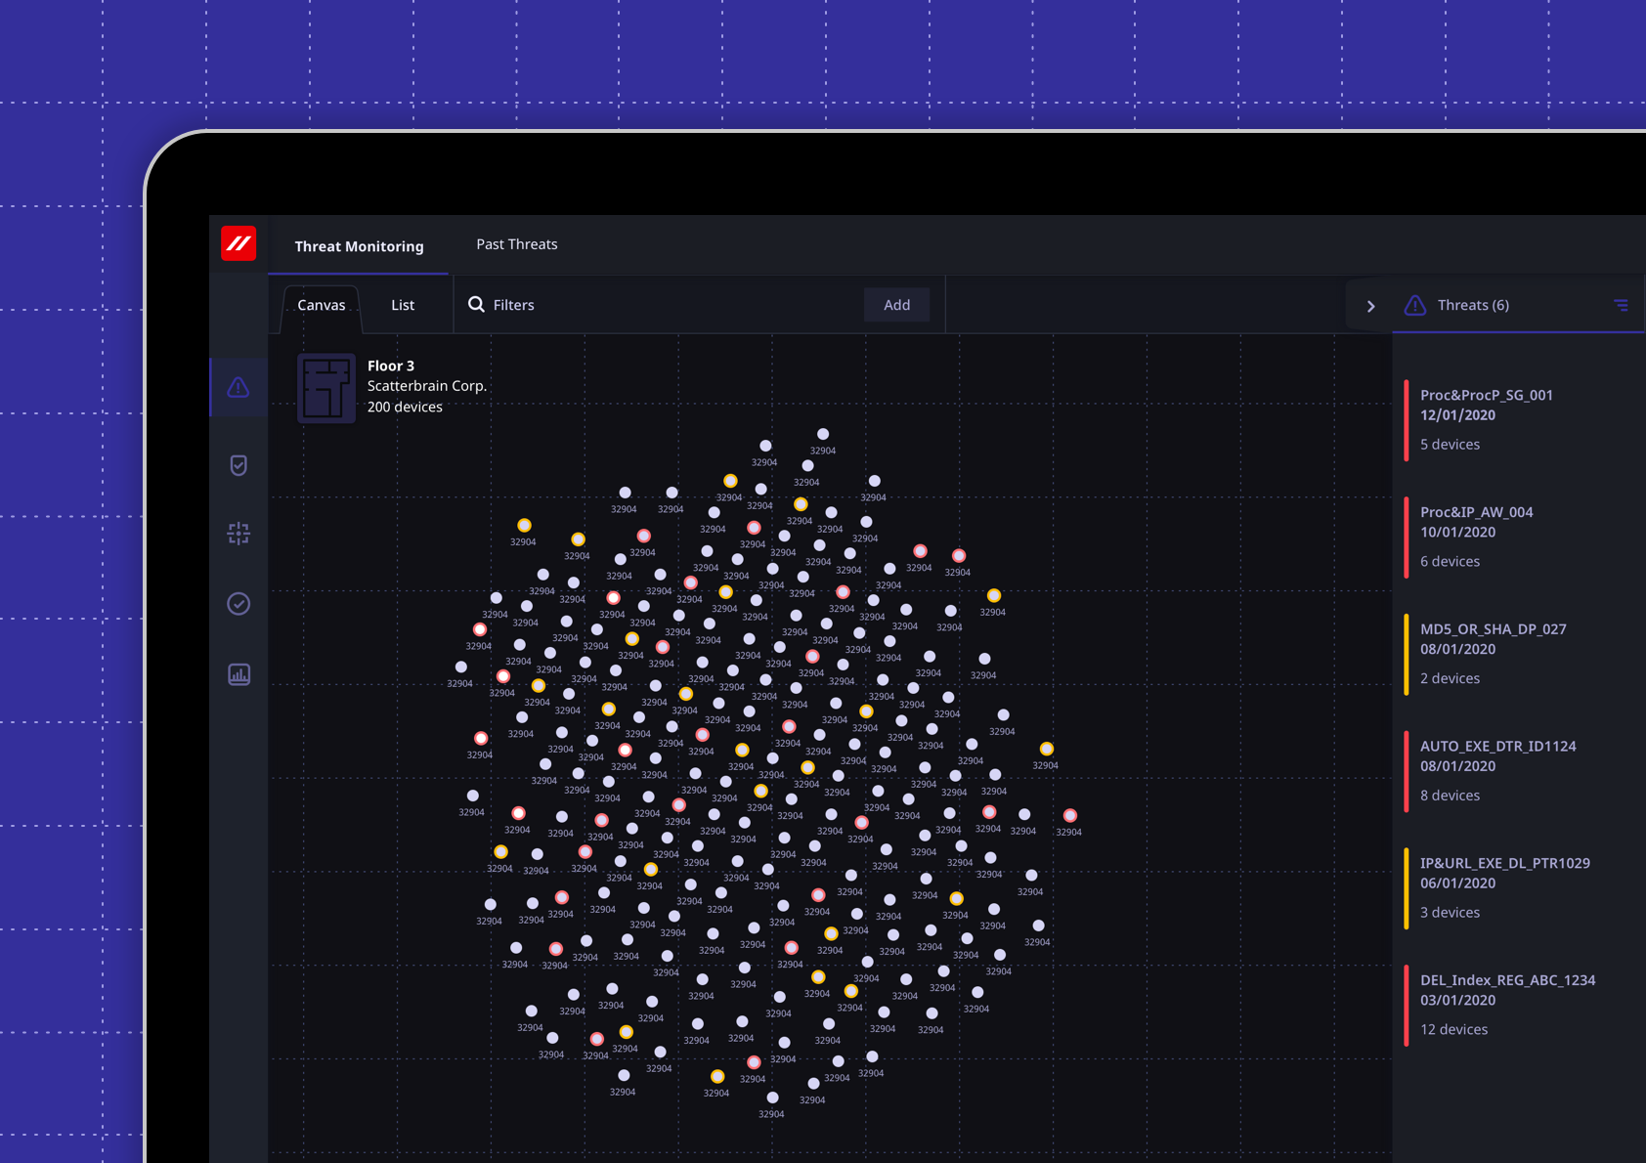Viewport: 1646px width, 1163px height.
Task: Open the threat alert sidebar icon
Action: click(x=238, y=388)
